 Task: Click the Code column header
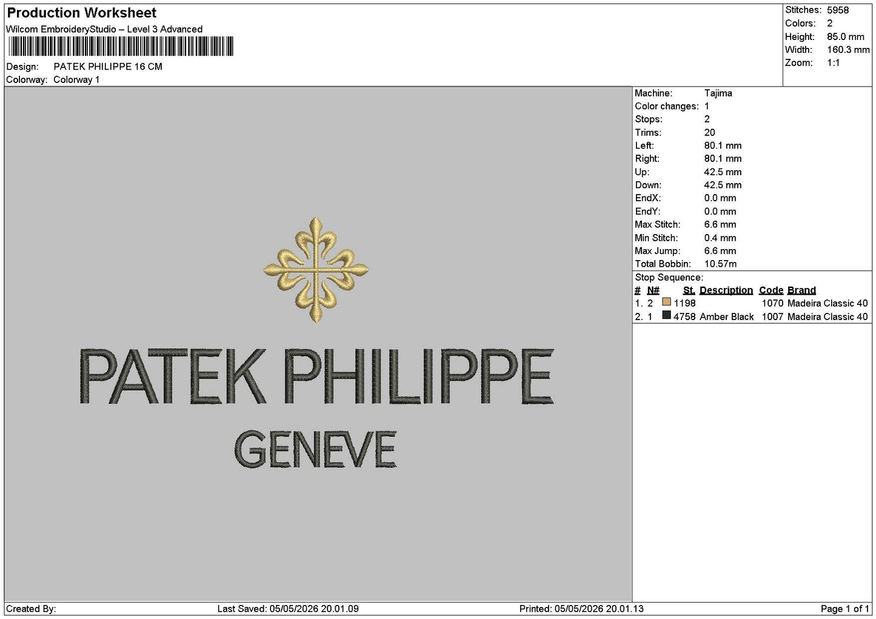(771, 290)
